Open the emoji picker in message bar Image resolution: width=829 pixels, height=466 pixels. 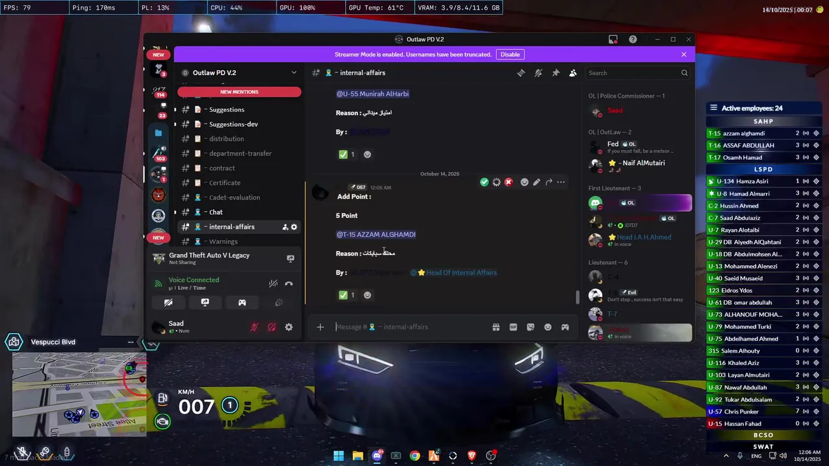[548, 327]
